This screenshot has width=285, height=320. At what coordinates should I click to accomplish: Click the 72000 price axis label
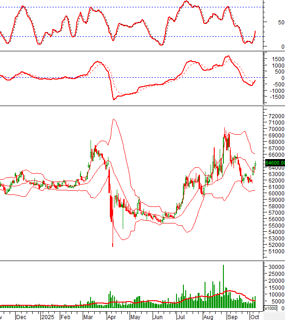274,117
